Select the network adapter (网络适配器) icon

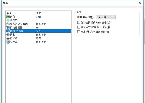(x=8, y=27)
